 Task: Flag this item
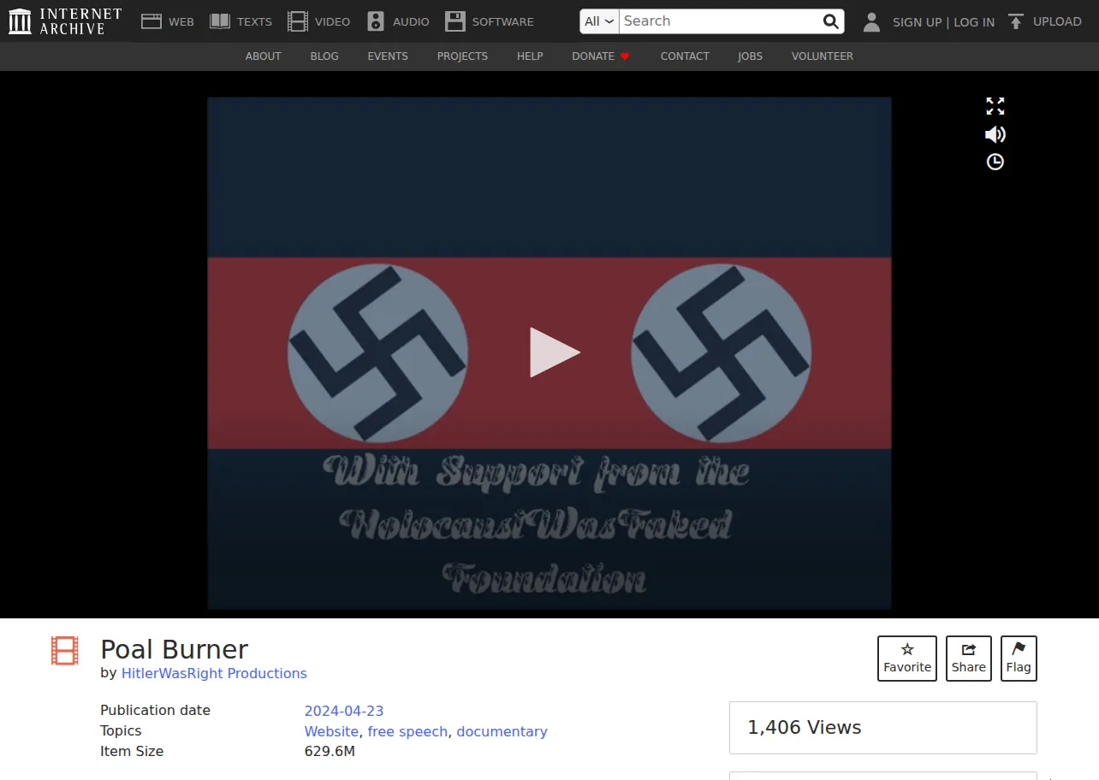(1019, 659)
